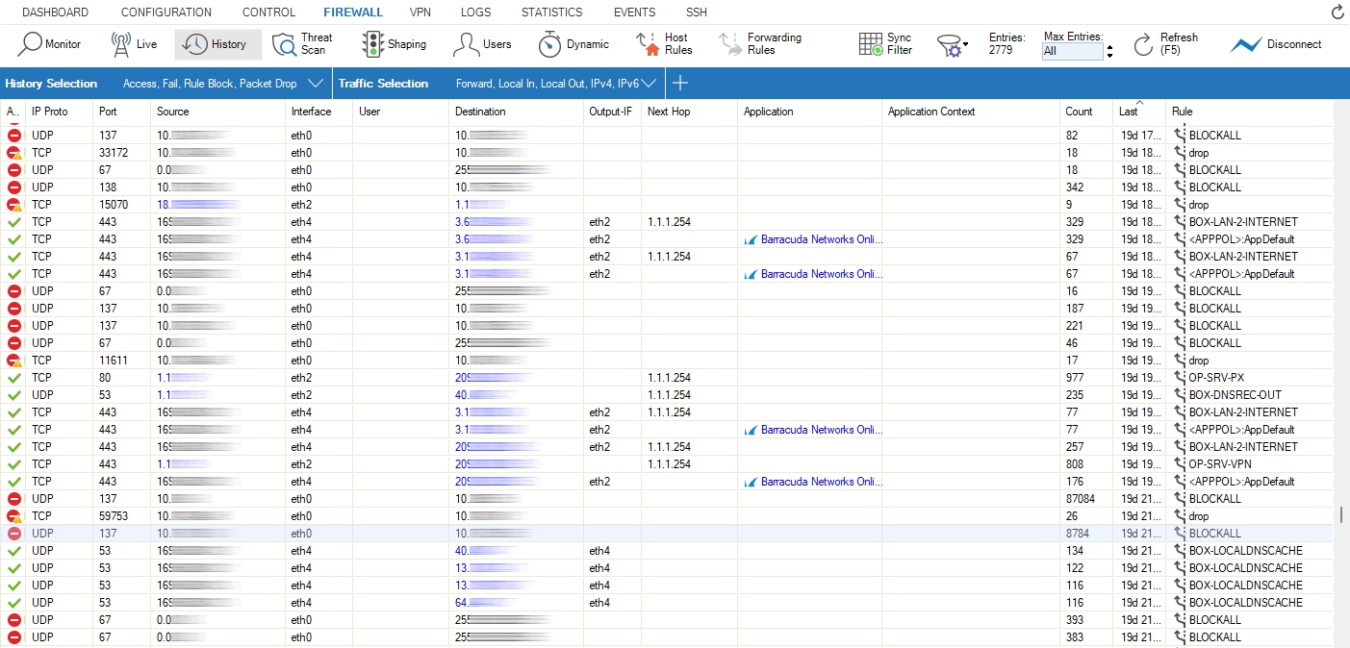This screenshot has width=1350, height=648.
Task: Click the reload icon at top right
Action: pyautogui.click(x=1337, y=12)
